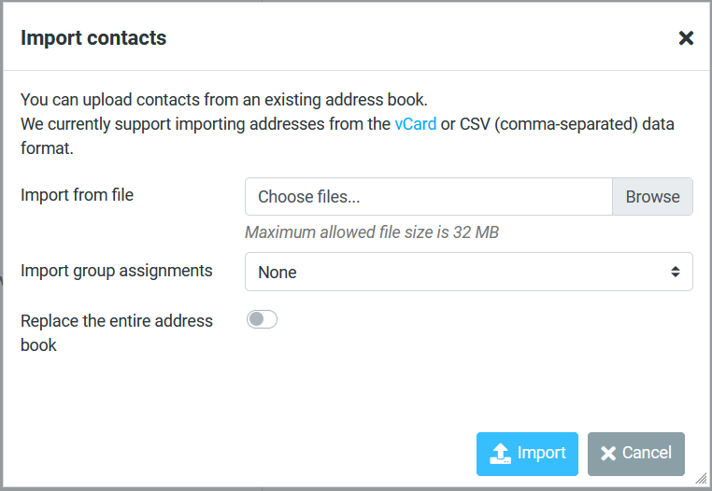712x491 pixels.
Task: Select the None value in dropdown
Action: tap(278, 273)
